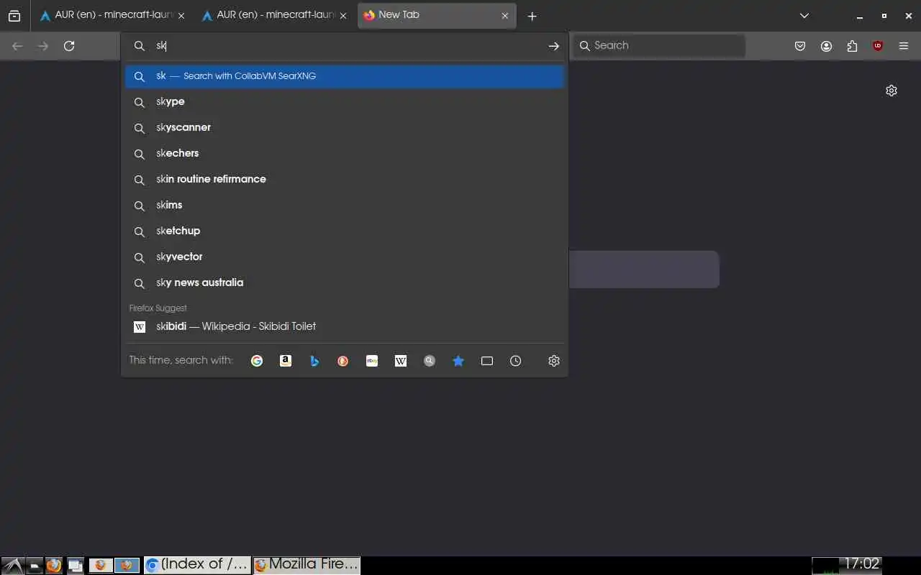Viewport: 921px width, 575px height.
Task: Open a new tab with plus button
Action: (532, 16)
